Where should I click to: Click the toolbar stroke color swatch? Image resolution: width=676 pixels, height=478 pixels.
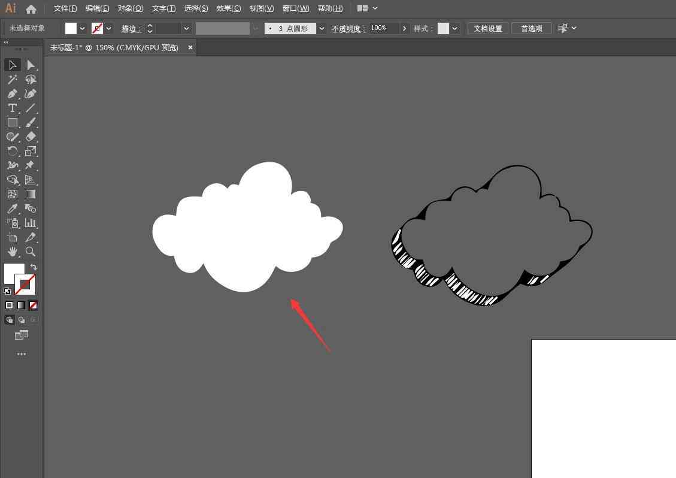[25, 285]
